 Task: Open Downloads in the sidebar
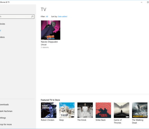[x=4, y=105]
